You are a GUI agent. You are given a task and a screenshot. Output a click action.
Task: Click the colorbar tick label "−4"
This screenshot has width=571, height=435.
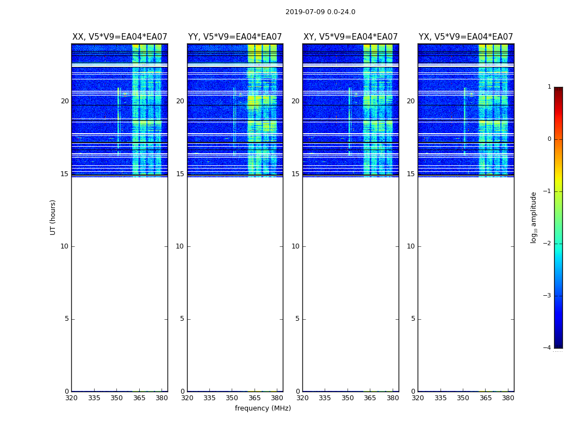click(547, 348)
